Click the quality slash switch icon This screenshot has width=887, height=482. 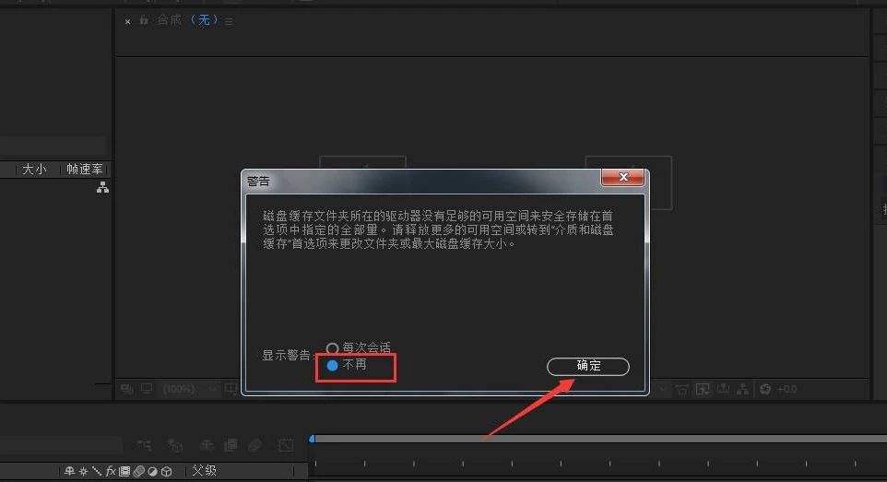[97, 471]
